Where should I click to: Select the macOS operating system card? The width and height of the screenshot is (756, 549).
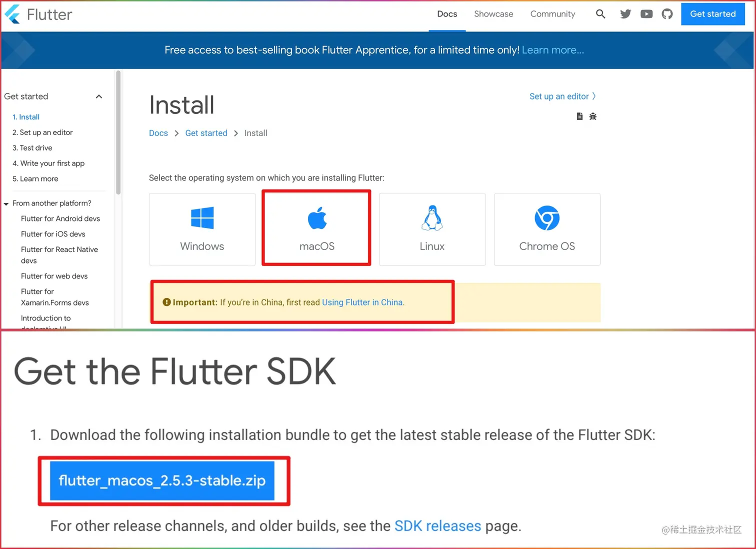click(x=317, y=229)
